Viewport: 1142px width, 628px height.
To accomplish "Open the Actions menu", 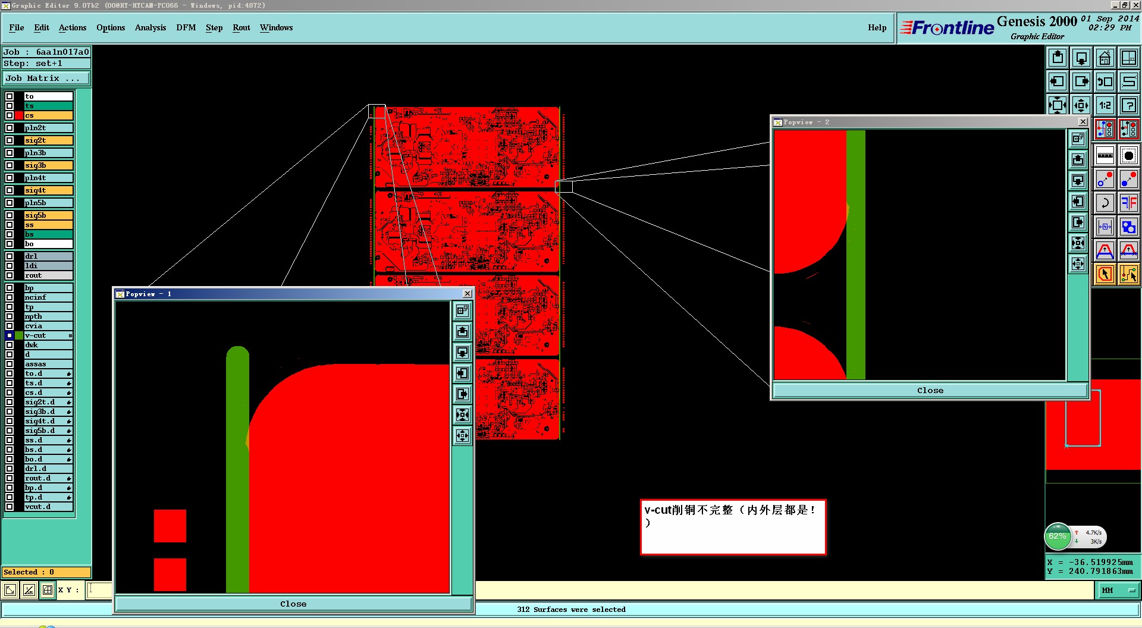I will [73, 27].
